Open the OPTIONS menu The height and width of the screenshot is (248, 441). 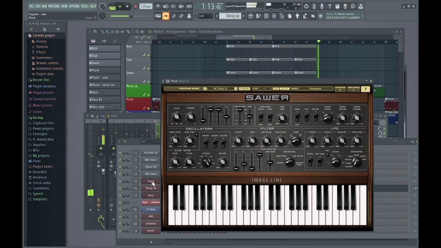[x=74, y=6]
